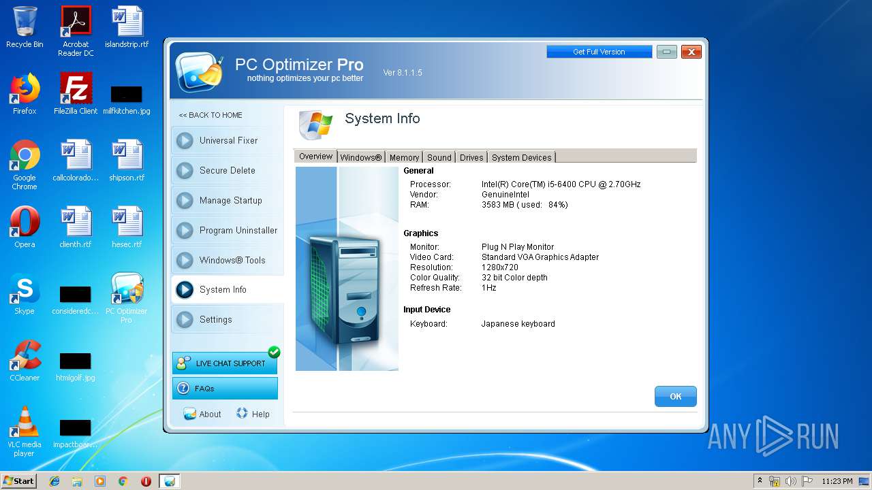Screen dimensions: 872x490
Task: Select the Skype desktop icon
Action: (x=25, y=294)
